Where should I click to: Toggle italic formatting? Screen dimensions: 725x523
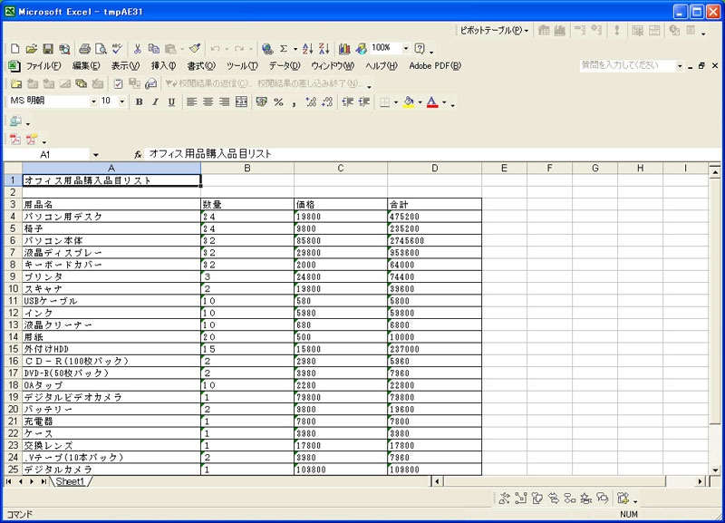coord(155,102)
